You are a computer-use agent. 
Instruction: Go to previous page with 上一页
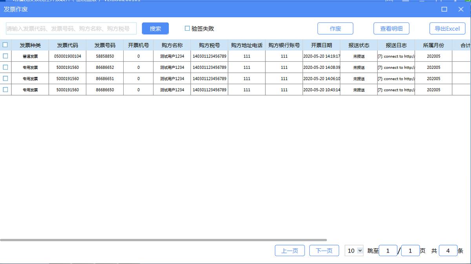tap(290, 251)
